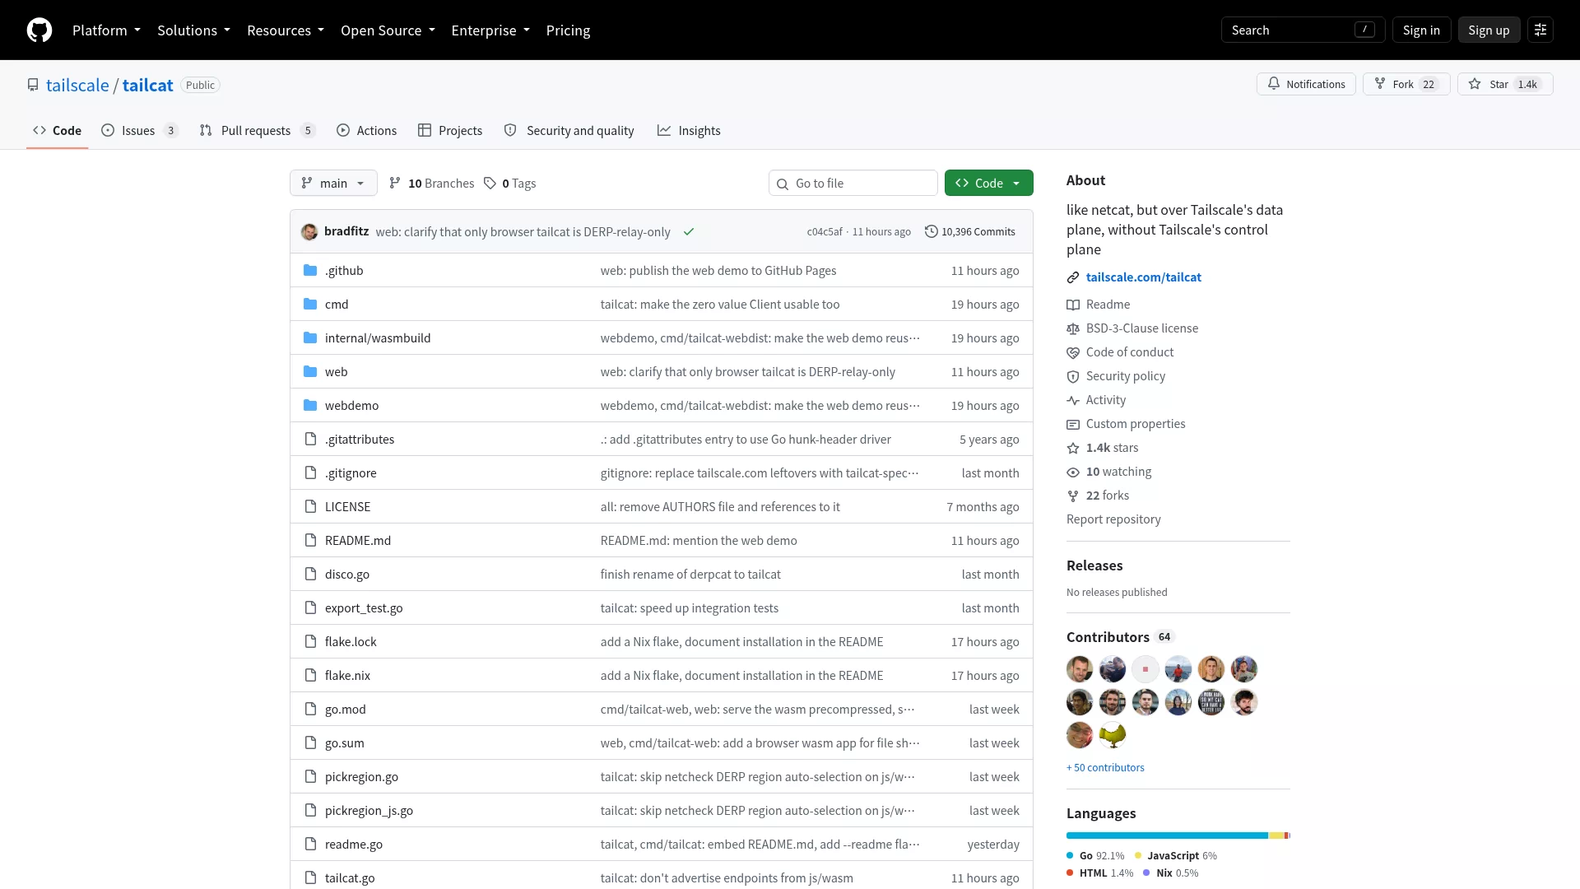Switch to the Issues tab

click(x=139, y=131)
